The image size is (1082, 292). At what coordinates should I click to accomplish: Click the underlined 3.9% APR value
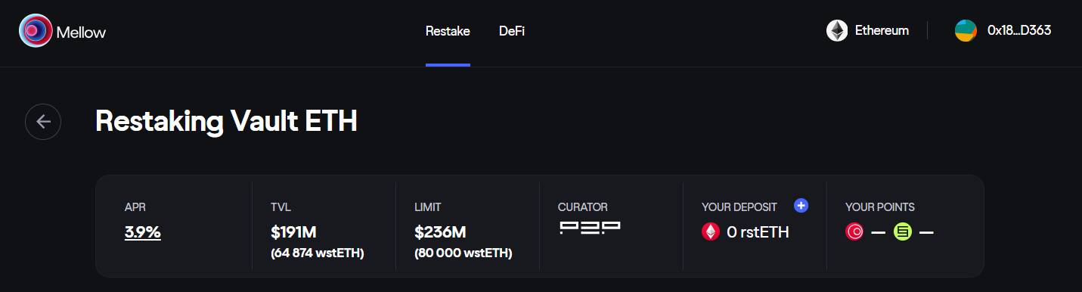(x=143, y=232)
